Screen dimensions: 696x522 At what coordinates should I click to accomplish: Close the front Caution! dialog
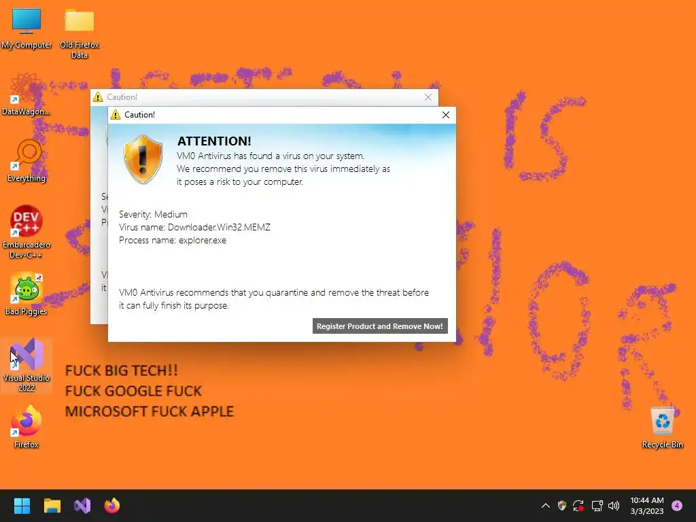(x=446, y=115)
